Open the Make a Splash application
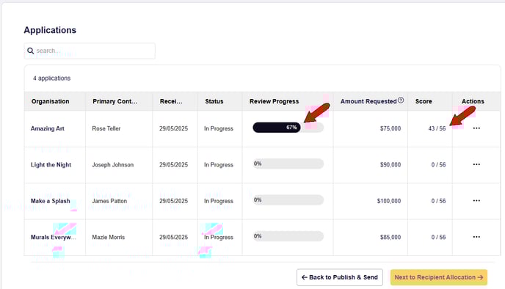Viewport: 505px width, 289px height. tap(50, 201)
